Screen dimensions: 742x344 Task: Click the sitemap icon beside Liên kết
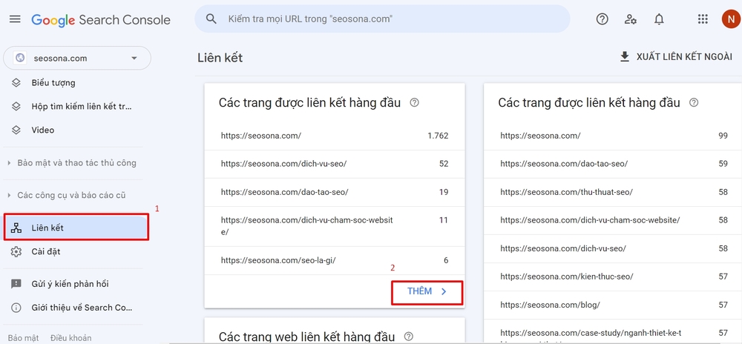16,228
